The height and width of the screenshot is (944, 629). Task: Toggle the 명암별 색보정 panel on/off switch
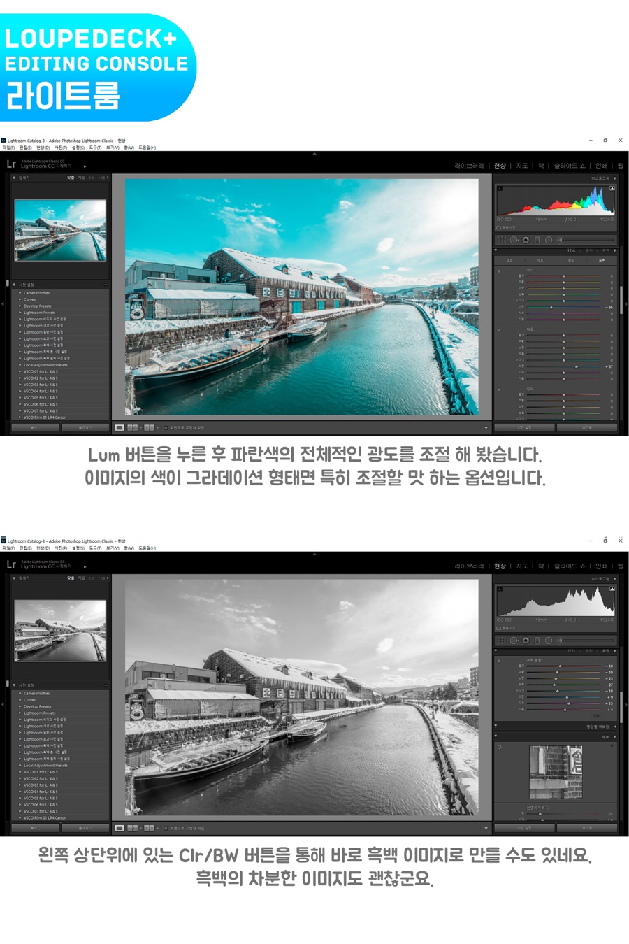(x=496, y=727)
